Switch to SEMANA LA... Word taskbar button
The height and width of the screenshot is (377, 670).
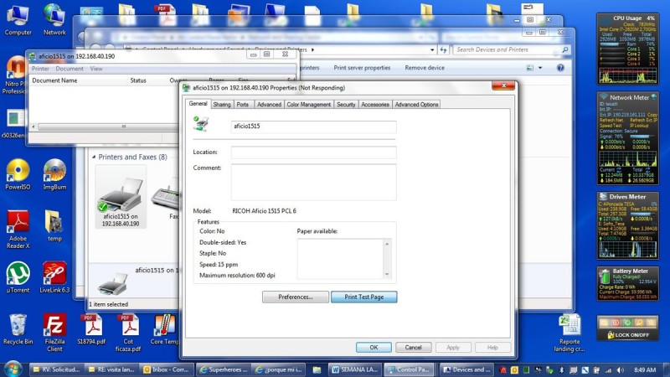(355, 369)
